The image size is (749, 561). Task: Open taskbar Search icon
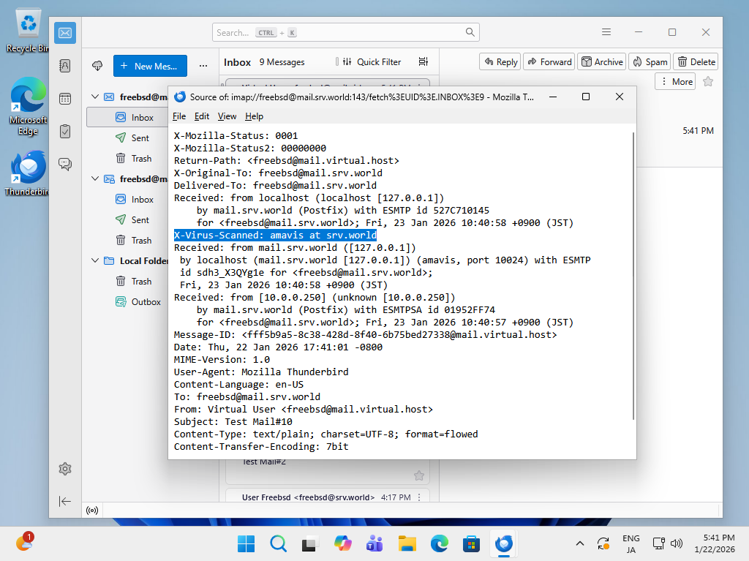(278, 543)
